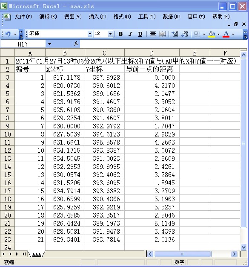This screenshot has height=267, width=249.
Task: Click the Excel icon in title bar
Action: [4, 6]
